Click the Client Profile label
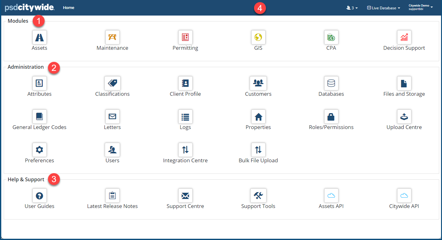 pyautogui.click(x=185, y=94)
